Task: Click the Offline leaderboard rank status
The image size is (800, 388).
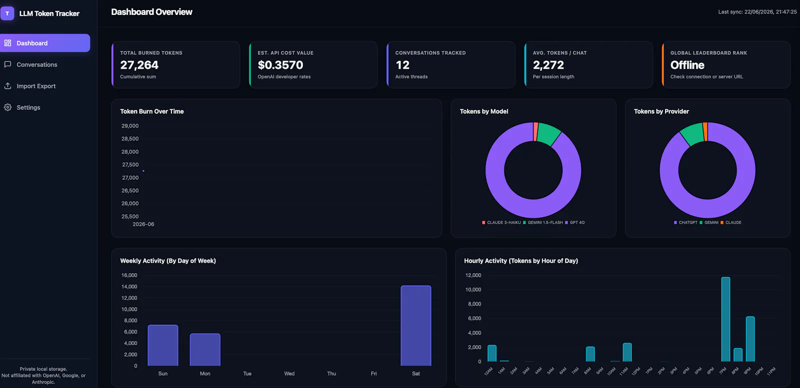Action: point(687,65)
